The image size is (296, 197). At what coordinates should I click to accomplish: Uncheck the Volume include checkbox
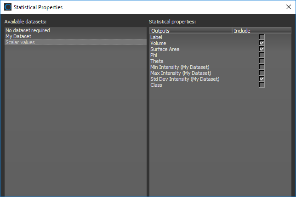coord(262,43)
